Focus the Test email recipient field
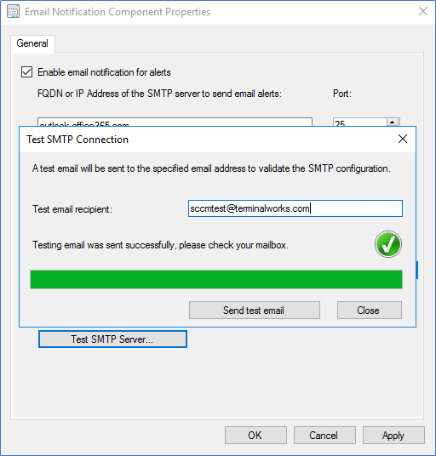 pyautogui.click(x=295, y=208)
